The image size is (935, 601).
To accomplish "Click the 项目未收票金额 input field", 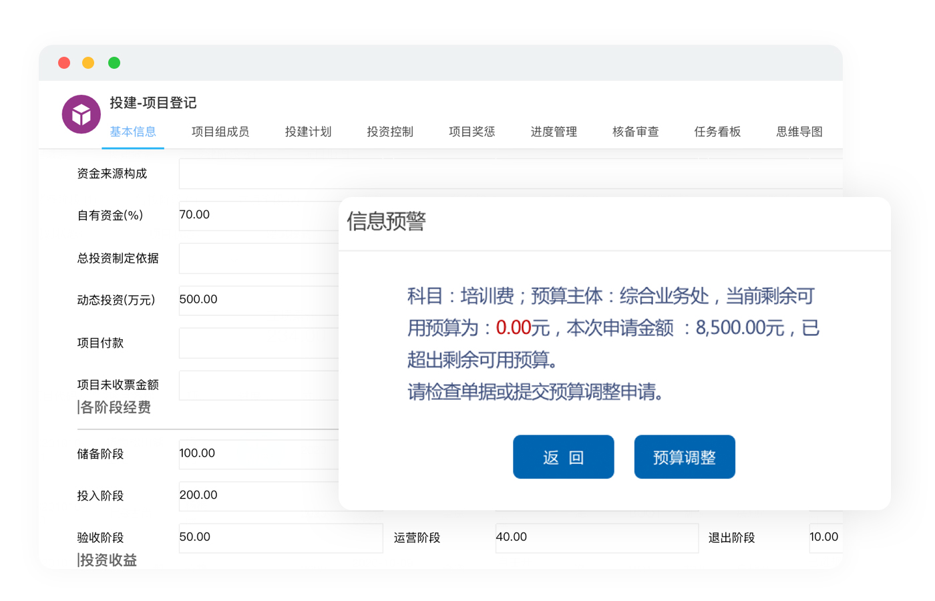I will [259, 385].
